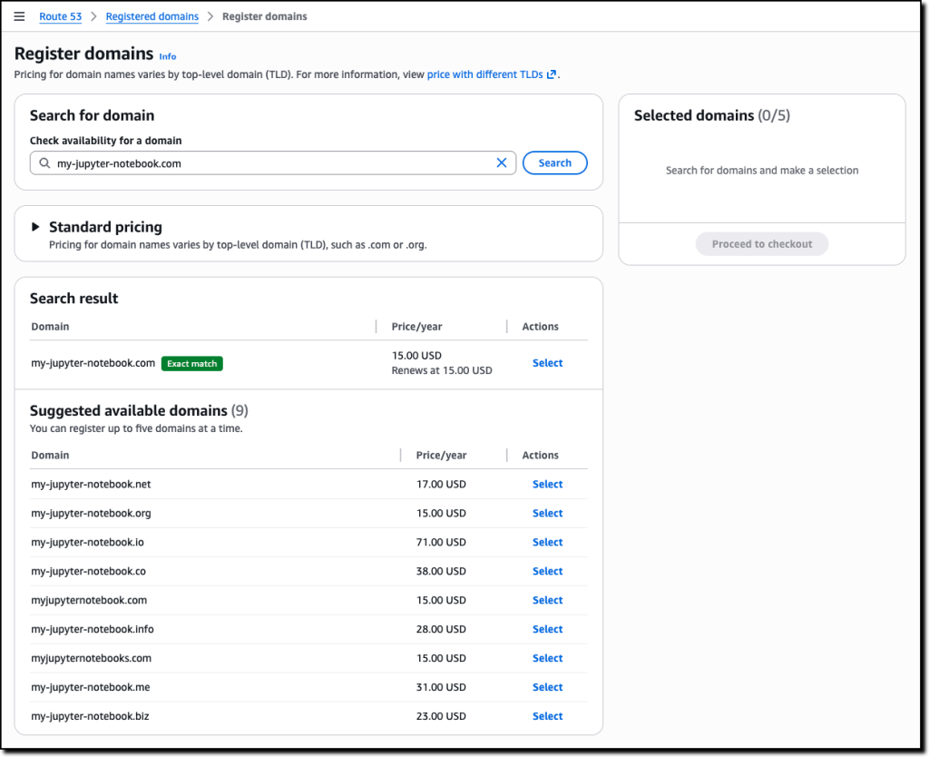
Task: Click the Search button
Action: 555,163
